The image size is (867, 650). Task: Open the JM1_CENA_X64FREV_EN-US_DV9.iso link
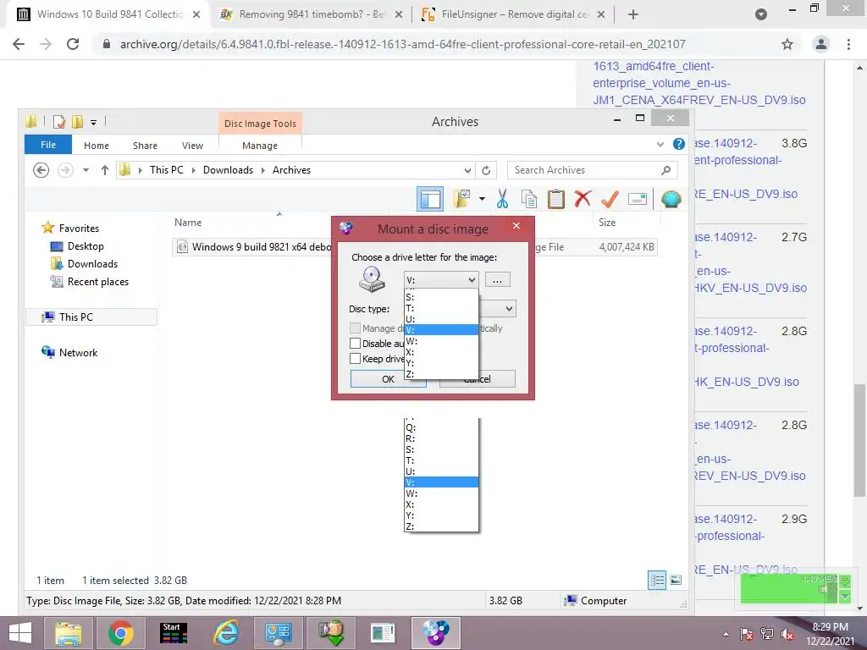click(x=699, y=100)
